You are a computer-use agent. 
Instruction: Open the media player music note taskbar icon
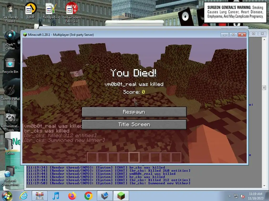point(56,196)
